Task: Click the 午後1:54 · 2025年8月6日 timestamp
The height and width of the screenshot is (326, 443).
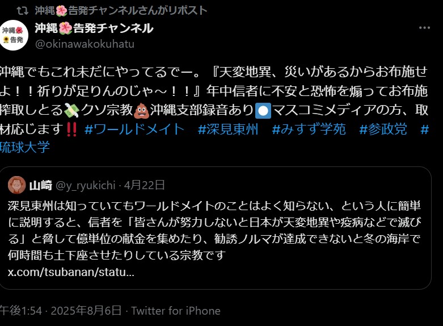Action: [x=61, y=311]
